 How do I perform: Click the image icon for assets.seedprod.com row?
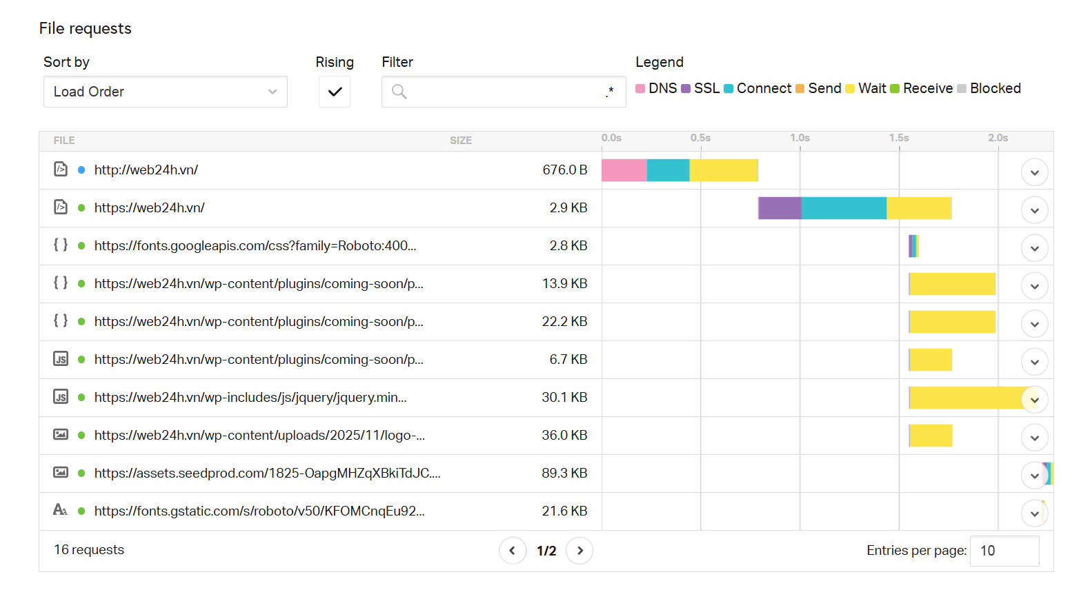coord(61,472)
